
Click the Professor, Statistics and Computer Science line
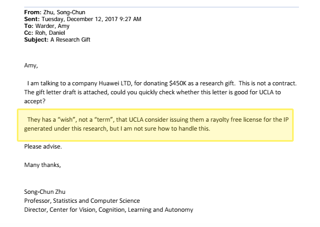82,201
